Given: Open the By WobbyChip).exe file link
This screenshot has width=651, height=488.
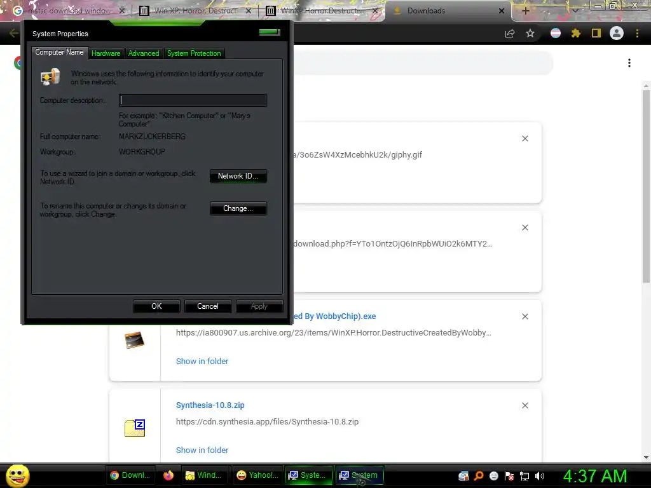Looking at the screenshot, I should point(336,316).
